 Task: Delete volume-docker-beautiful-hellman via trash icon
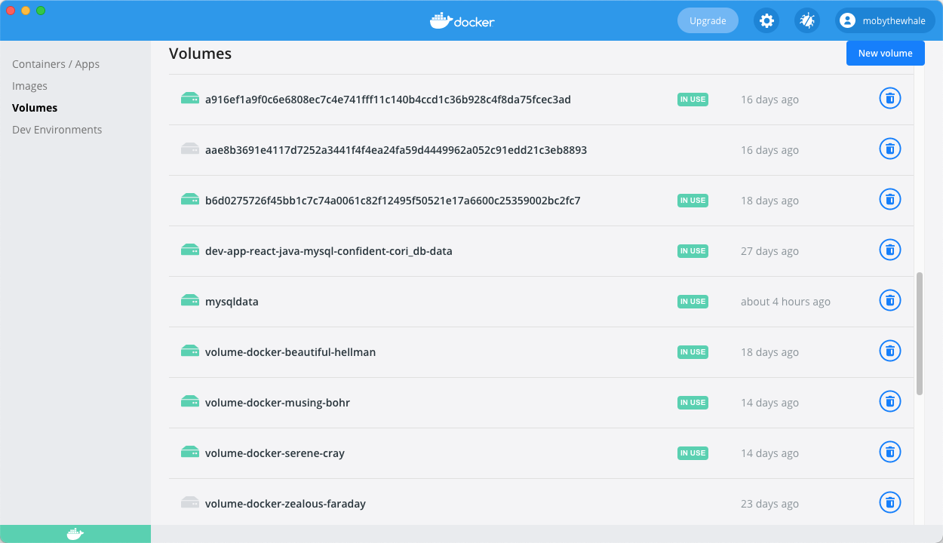(890, 351)
